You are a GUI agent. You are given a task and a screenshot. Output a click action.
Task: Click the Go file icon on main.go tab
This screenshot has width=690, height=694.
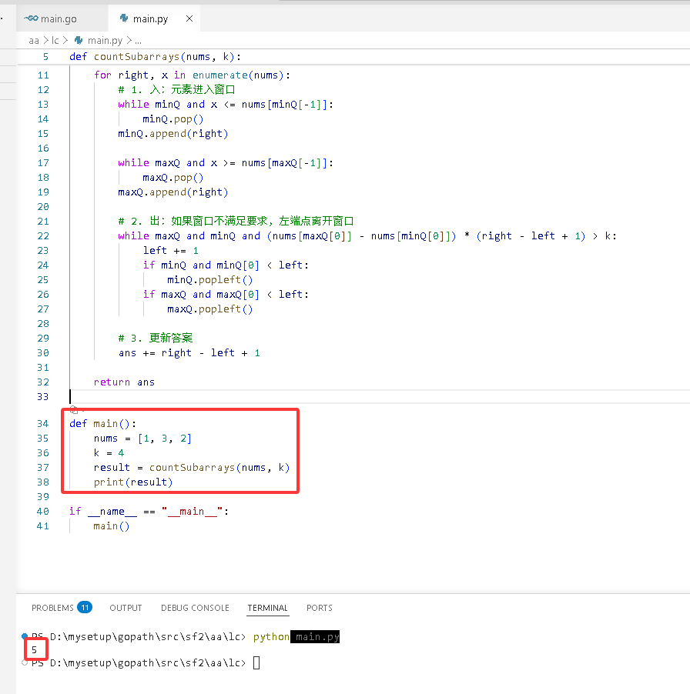pos(31,18)
